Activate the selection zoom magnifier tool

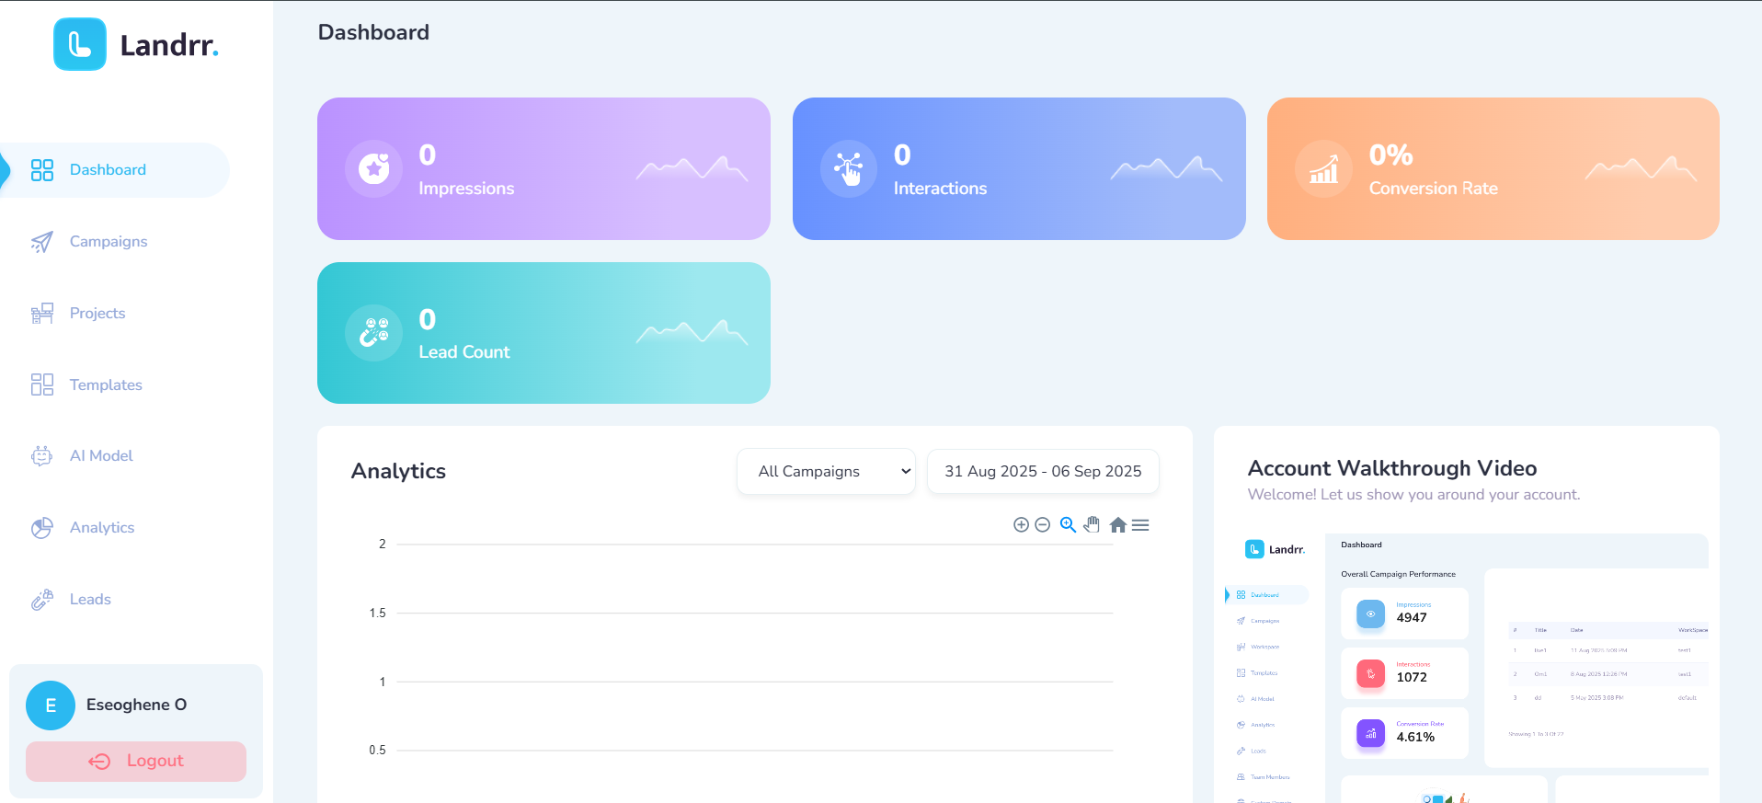point(1068,525)
